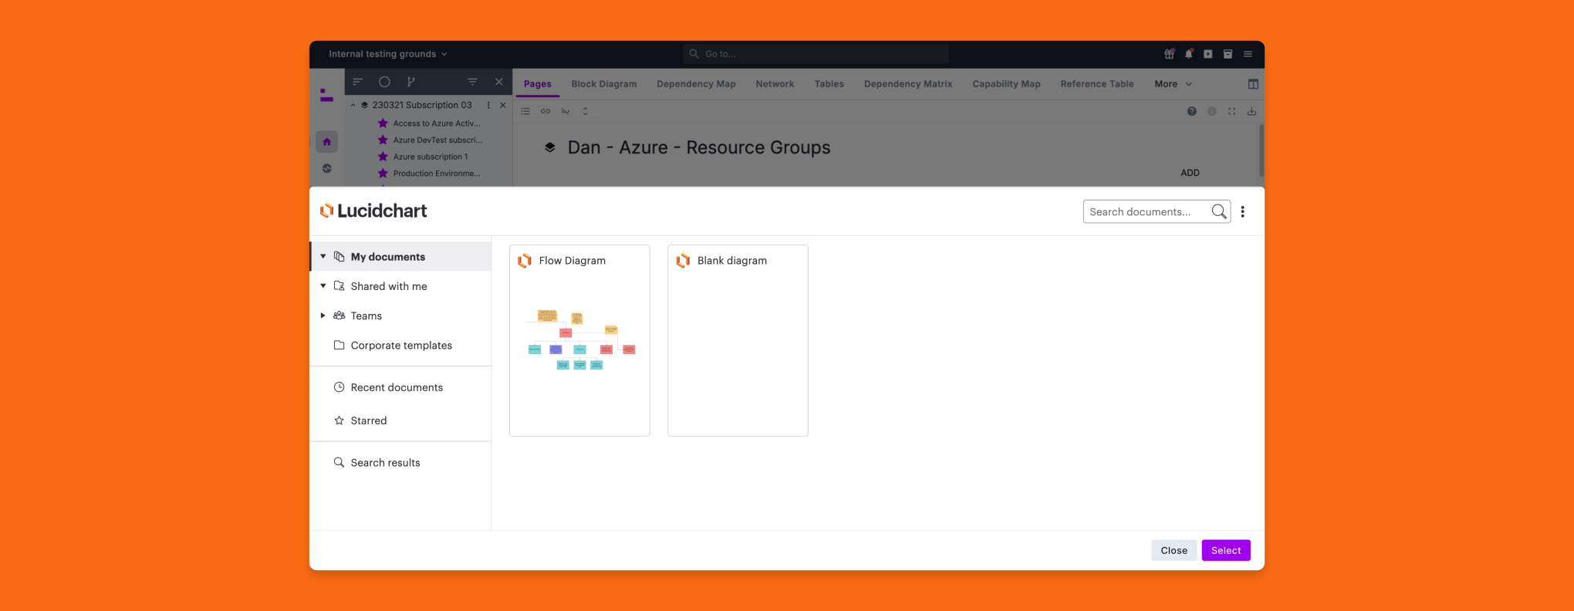Click the ADD button on the page
1574x611 pixels.
click(x=1190, y=173)
